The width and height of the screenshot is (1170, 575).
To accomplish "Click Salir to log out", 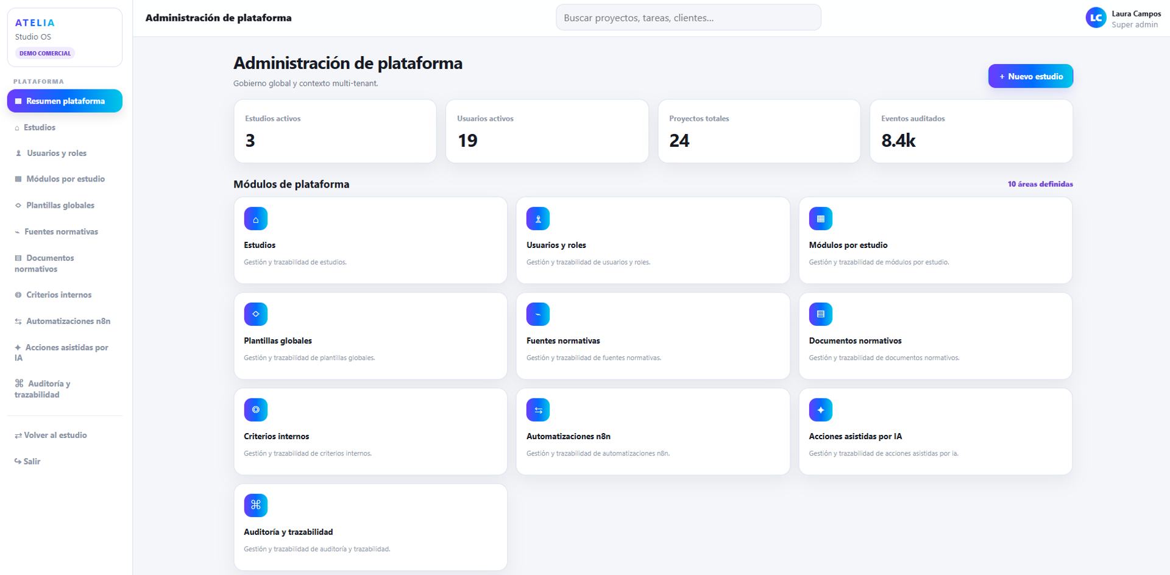I will point(27,461).
